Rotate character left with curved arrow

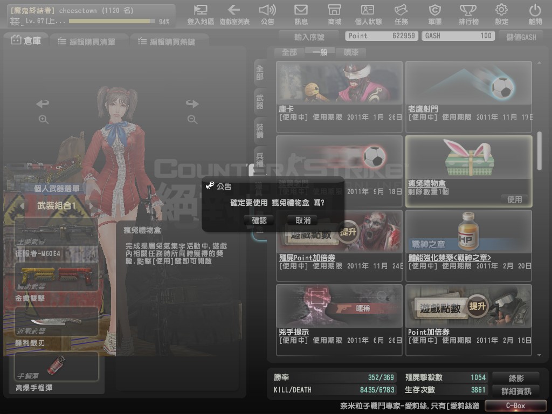tap(43, 103)
